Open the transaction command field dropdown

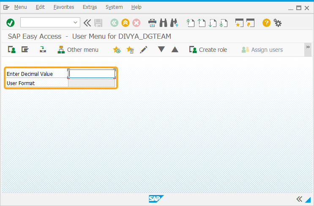[x=76, y=23]
